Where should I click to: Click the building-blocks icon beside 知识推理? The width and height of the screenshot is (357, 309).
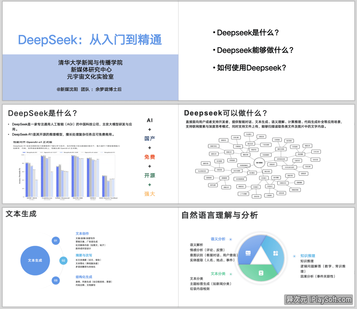pyautogui.click(x=275, y=253)
